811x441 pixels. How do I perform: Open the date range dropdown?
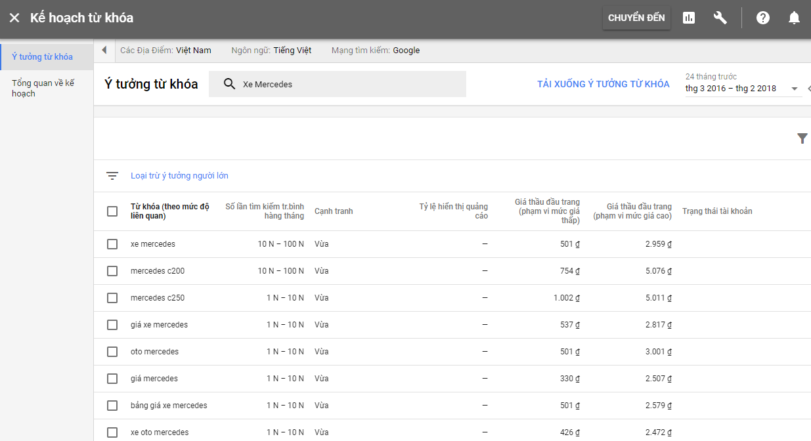(794, 89)
